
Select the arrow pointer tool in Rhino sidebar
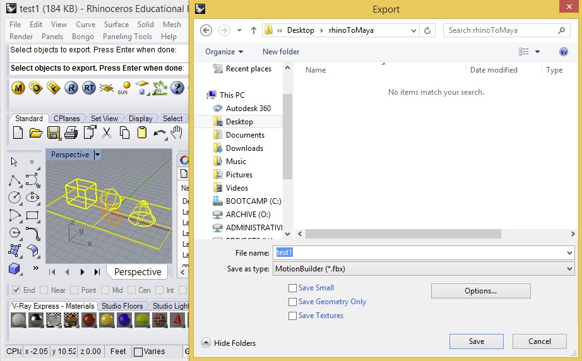(14, 162)
